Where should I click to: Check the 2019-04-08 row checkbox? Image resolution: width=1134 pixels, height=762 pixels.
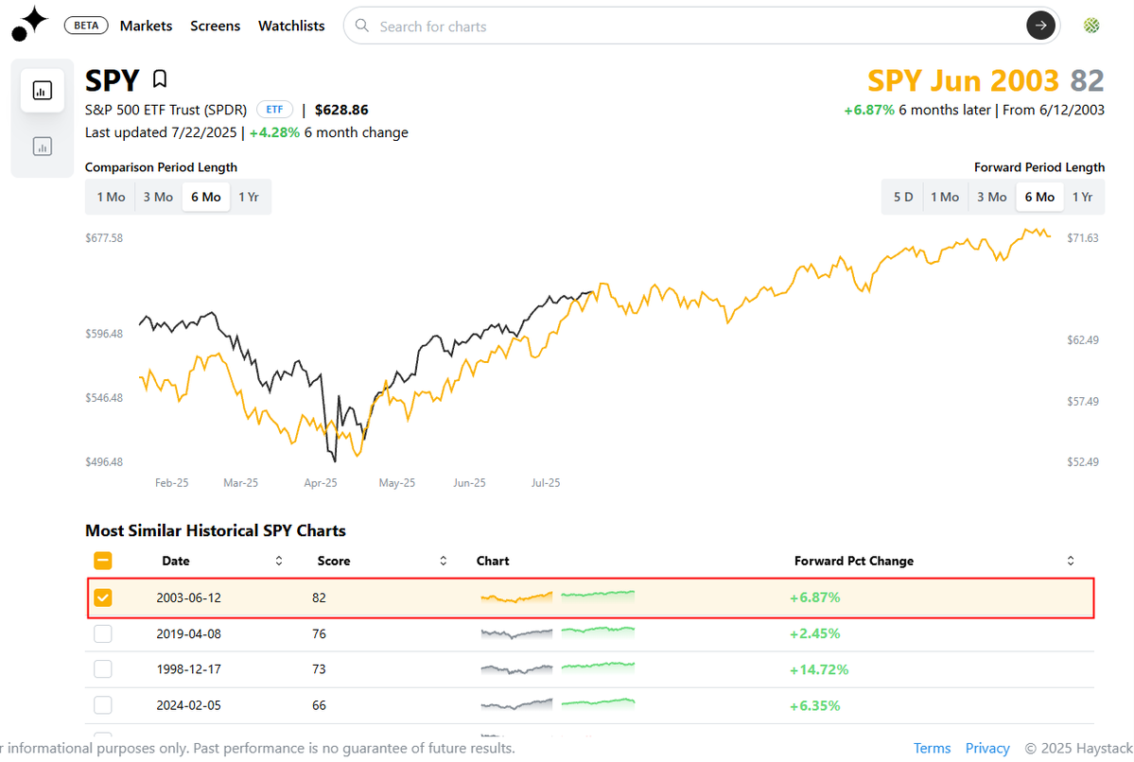tap(103, 633)
